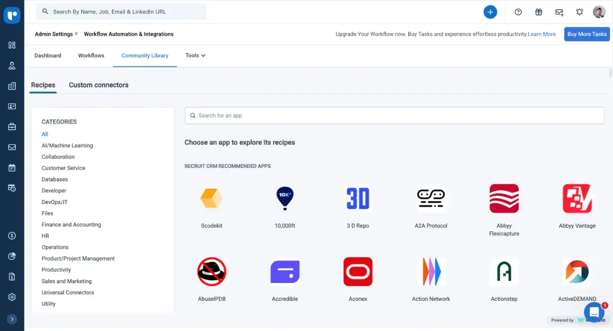Image resolution: width=613 pixels, height=331 pixels.
Task: Filter by Productivity category
Action: [x=56, y=270]
